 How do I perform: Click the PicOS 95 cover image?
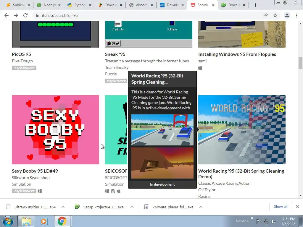pyautogui.click(x=55, y=34)
